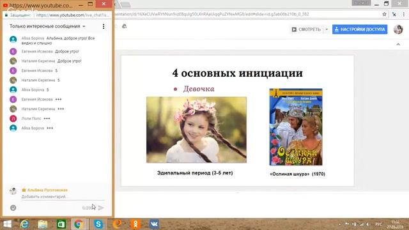Click Alisa Sopova's 'доброе утро' message avatar
The height and width of the screenshot is (230, 409).
tap(13, 40)
